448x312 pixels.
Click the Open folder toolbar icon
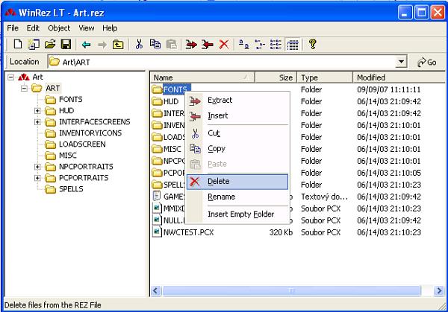(x=50, y=45)
